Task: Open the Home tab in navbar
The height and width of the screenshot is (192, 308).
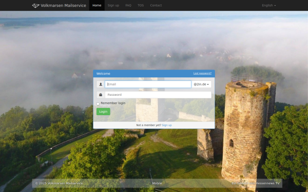Action: [x=97, y=5]
